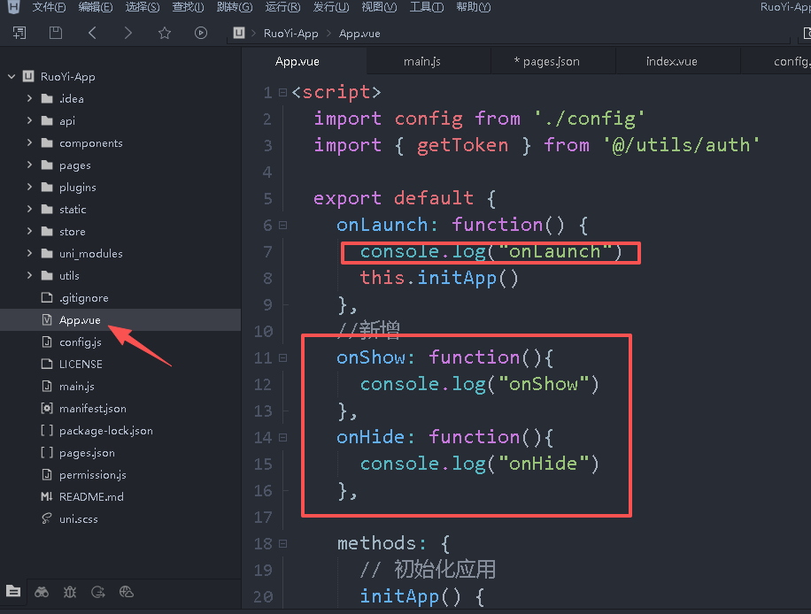Fold the onShow function at line 11
Screen dimensions: 811x614
pyautogui.click(x=282, y=357)
